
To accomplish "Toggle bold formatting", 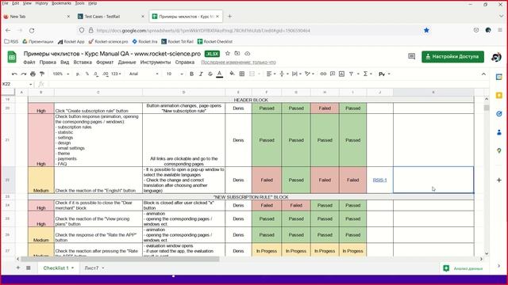I will (x=191, y=74).
